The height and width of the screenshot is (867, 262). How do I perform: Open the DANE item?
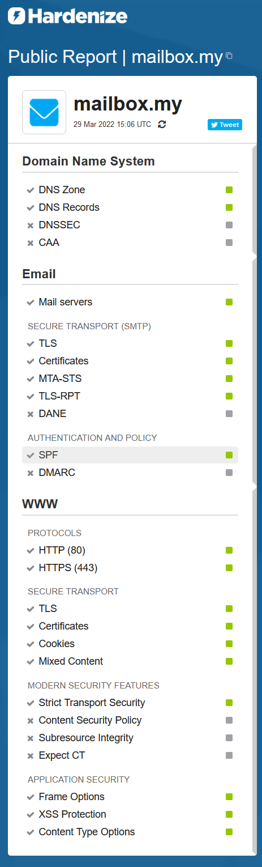tap(130, 414)
